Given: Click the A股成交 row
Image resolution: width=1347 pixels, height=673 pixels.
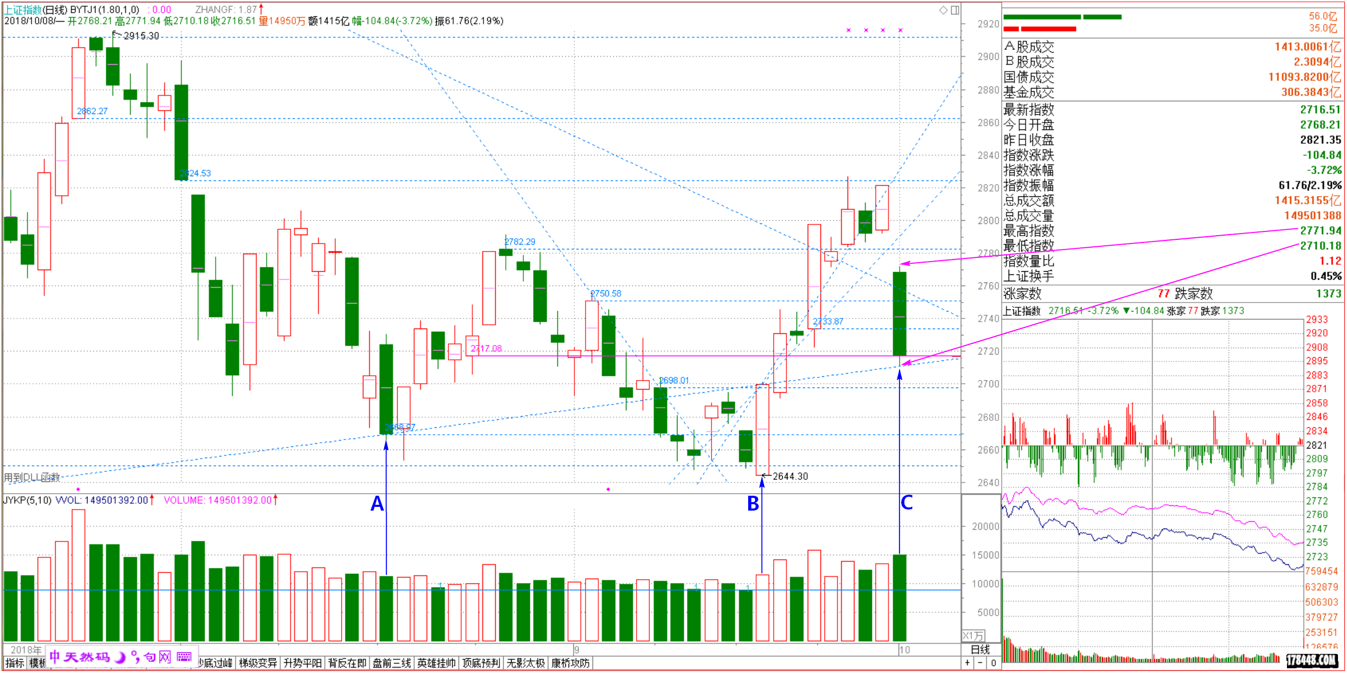Looking at the screenshot, I should 1172,47.
